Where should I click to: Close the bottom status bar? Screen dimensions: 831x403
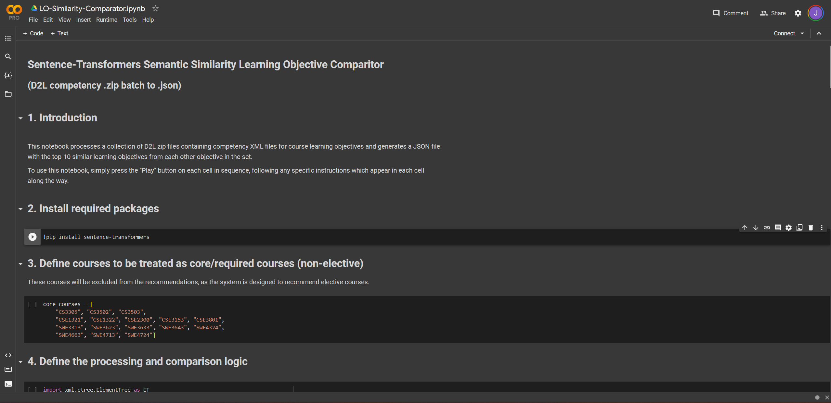tap(827, 397)
